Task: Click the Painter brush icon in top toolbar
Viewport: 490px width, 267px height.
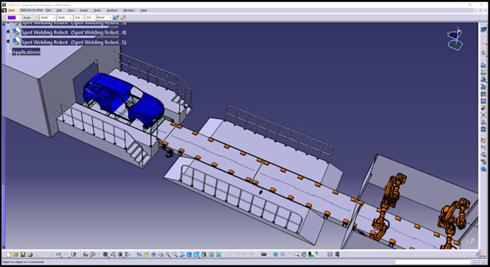Action: (x=116, y=17)
